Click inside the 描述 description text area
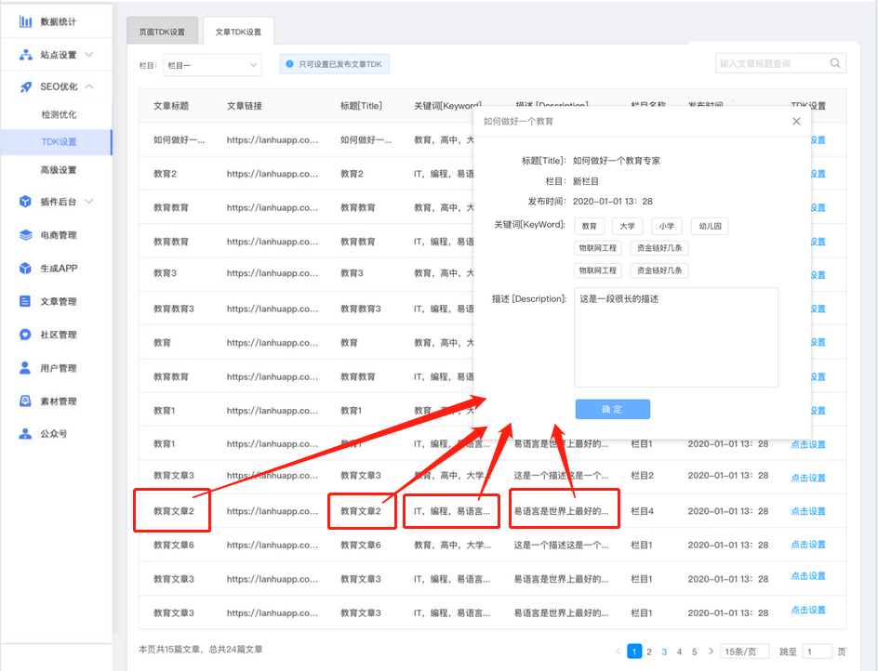 coord(675,337)
